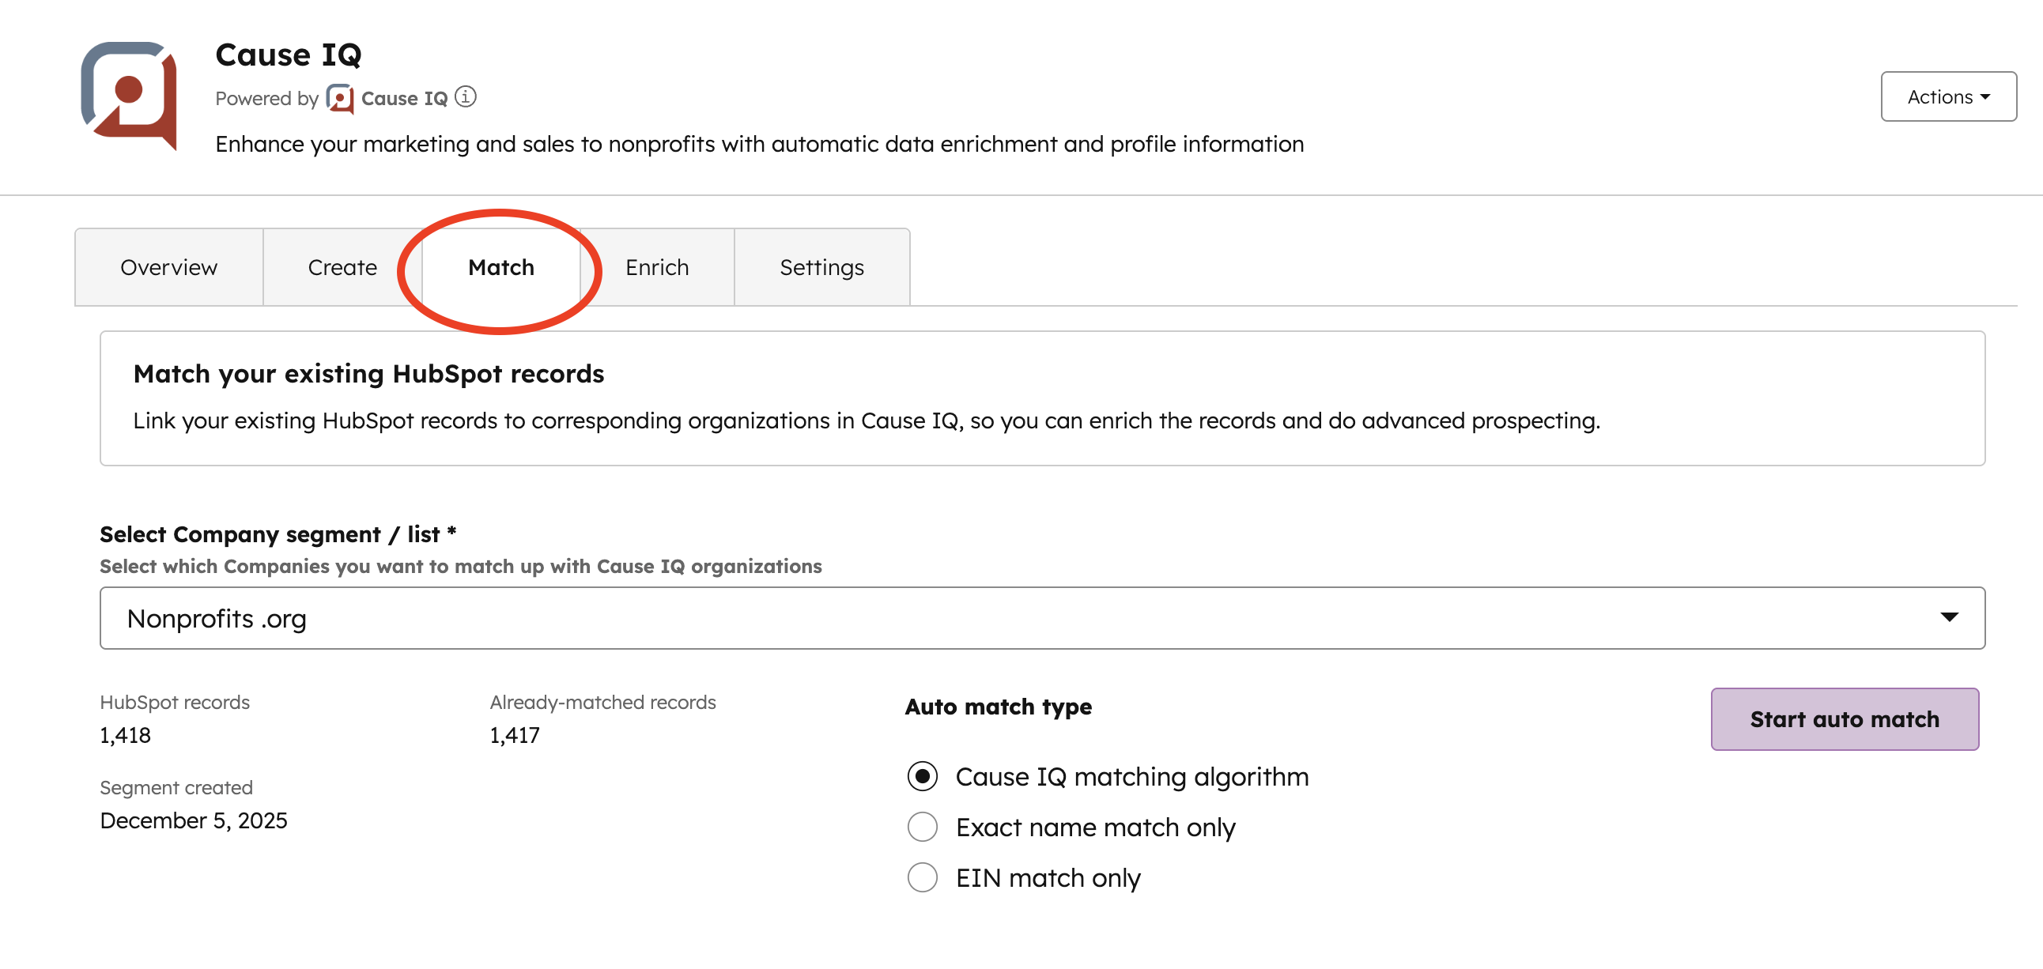Open the Create tab
Viewport: 2043px width, 969px height.
click(341, 267)
